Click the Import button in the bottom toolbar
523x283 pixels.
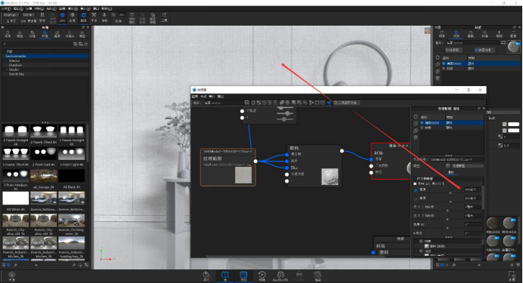[206, 276]
